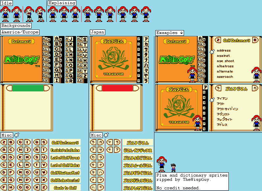Click the red title bar on the Japanese page
The width and height of the screenshot is (262, 191).
[118, 88]
